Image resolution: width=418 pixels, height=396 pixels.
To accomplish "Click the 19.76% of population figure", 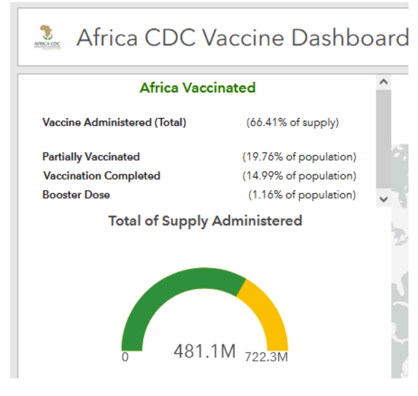I will [x=299, y=157].
